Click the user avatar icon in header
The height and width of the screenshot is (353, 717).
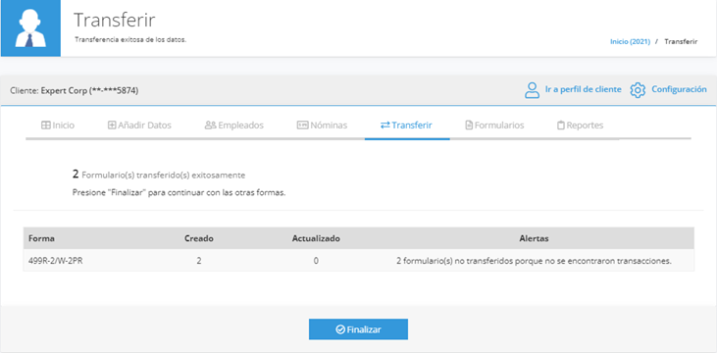coord(30,28)
